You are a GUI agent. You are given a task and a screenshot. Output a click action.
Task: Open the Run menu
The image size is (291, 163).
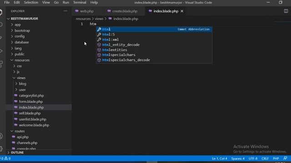65,3
